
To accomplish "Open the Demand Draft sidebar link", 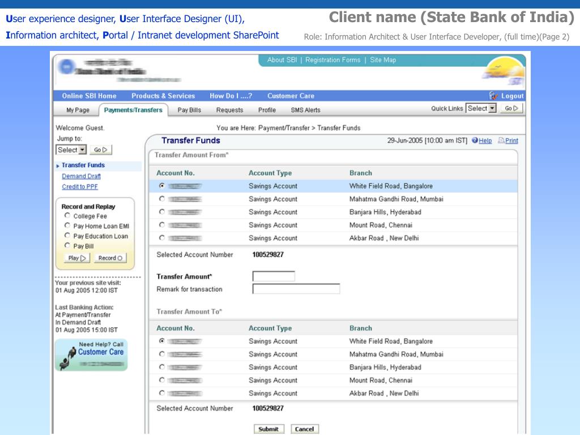I will click(82, 176).
